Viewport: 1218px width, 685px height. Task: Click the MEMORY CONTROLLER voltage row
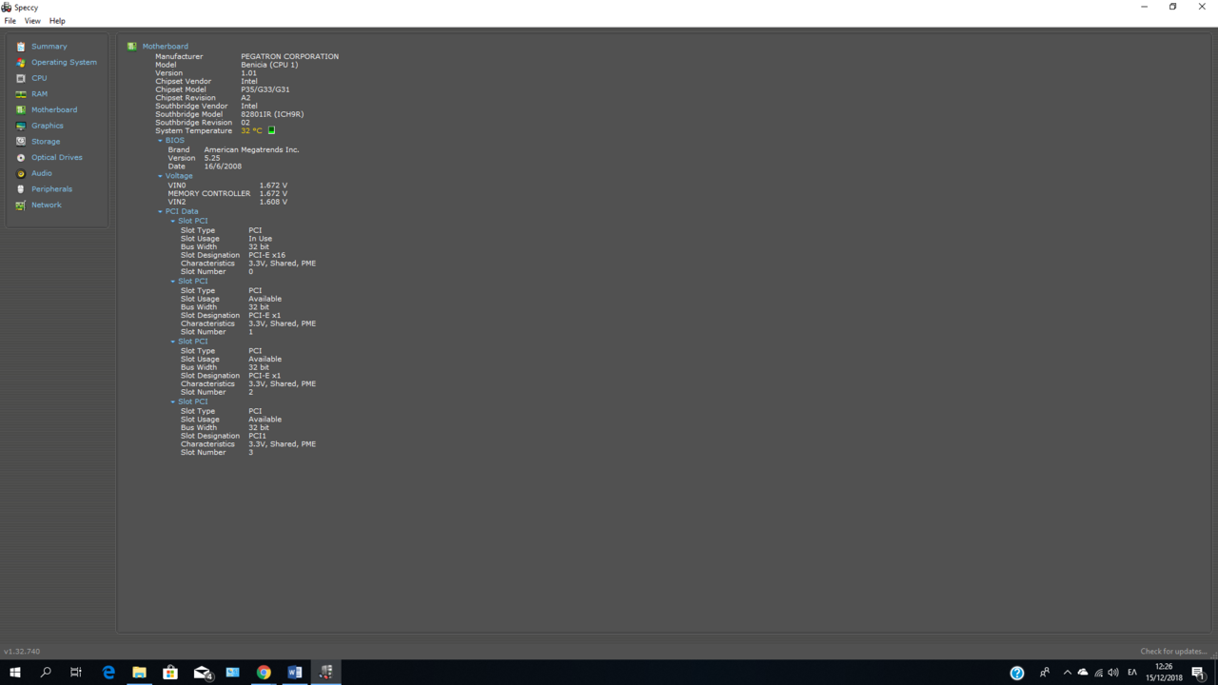pos(227,193)
